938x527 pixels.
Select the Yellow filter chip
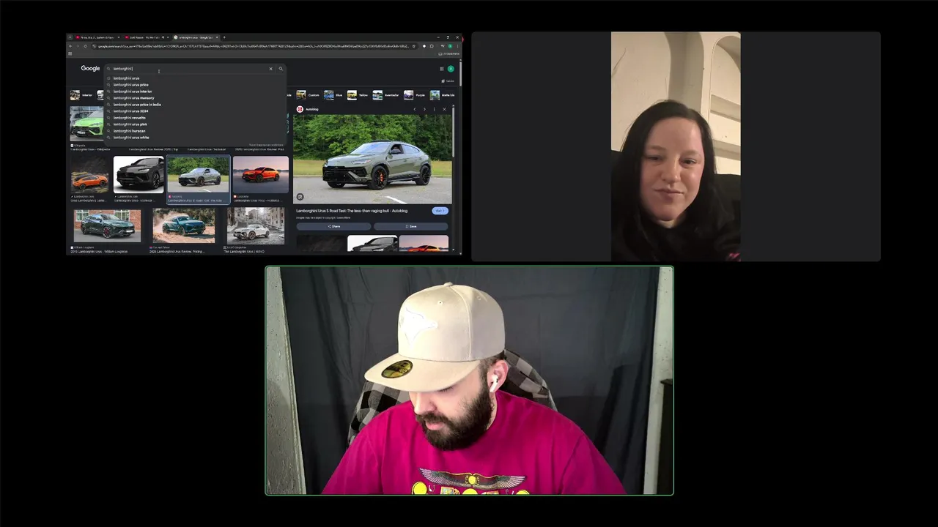click(x=358, y=95)
